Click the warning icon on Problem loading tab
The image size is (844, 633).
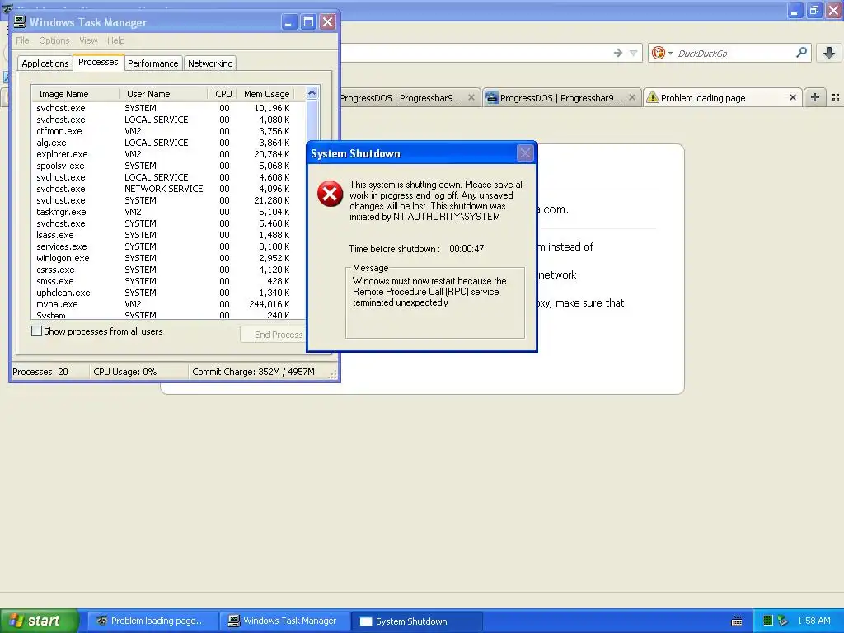click(x=653, y=97)
